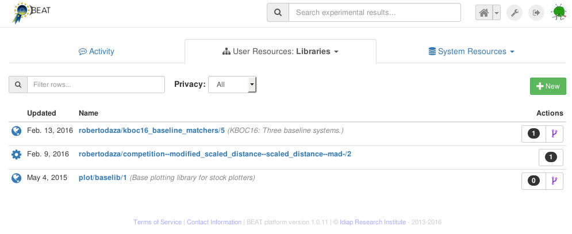Open the wrench settings icon
572x234 pixels.
pos(515,12)
